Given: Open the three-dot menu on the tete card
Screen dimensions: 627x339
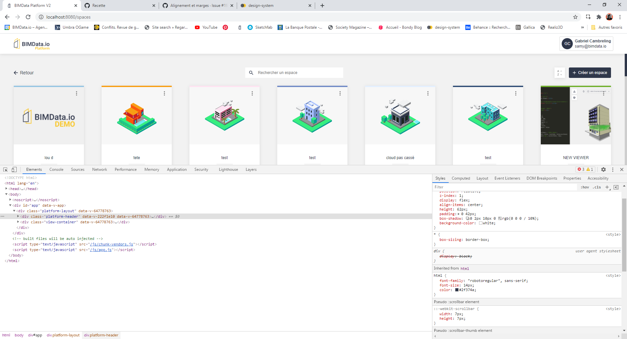Looking at the screenshot, I should 165,93.
